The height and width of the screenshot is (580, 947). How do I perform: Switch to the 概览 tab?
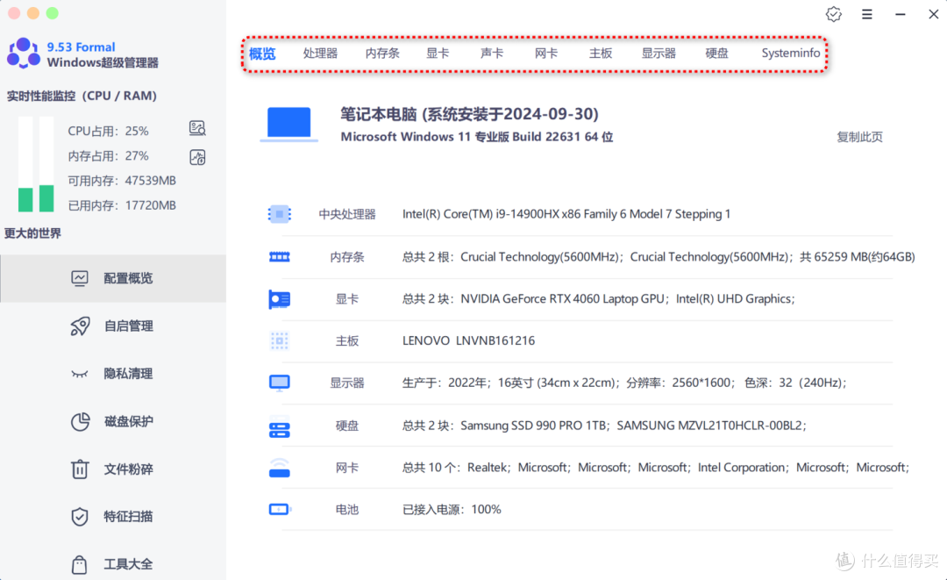262,54
